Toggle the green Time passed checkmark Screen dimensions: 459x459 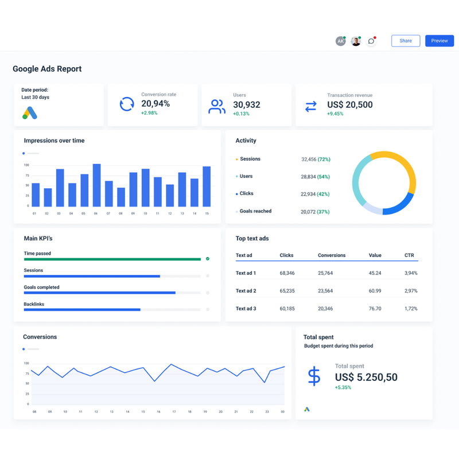(x=208, y=259)
